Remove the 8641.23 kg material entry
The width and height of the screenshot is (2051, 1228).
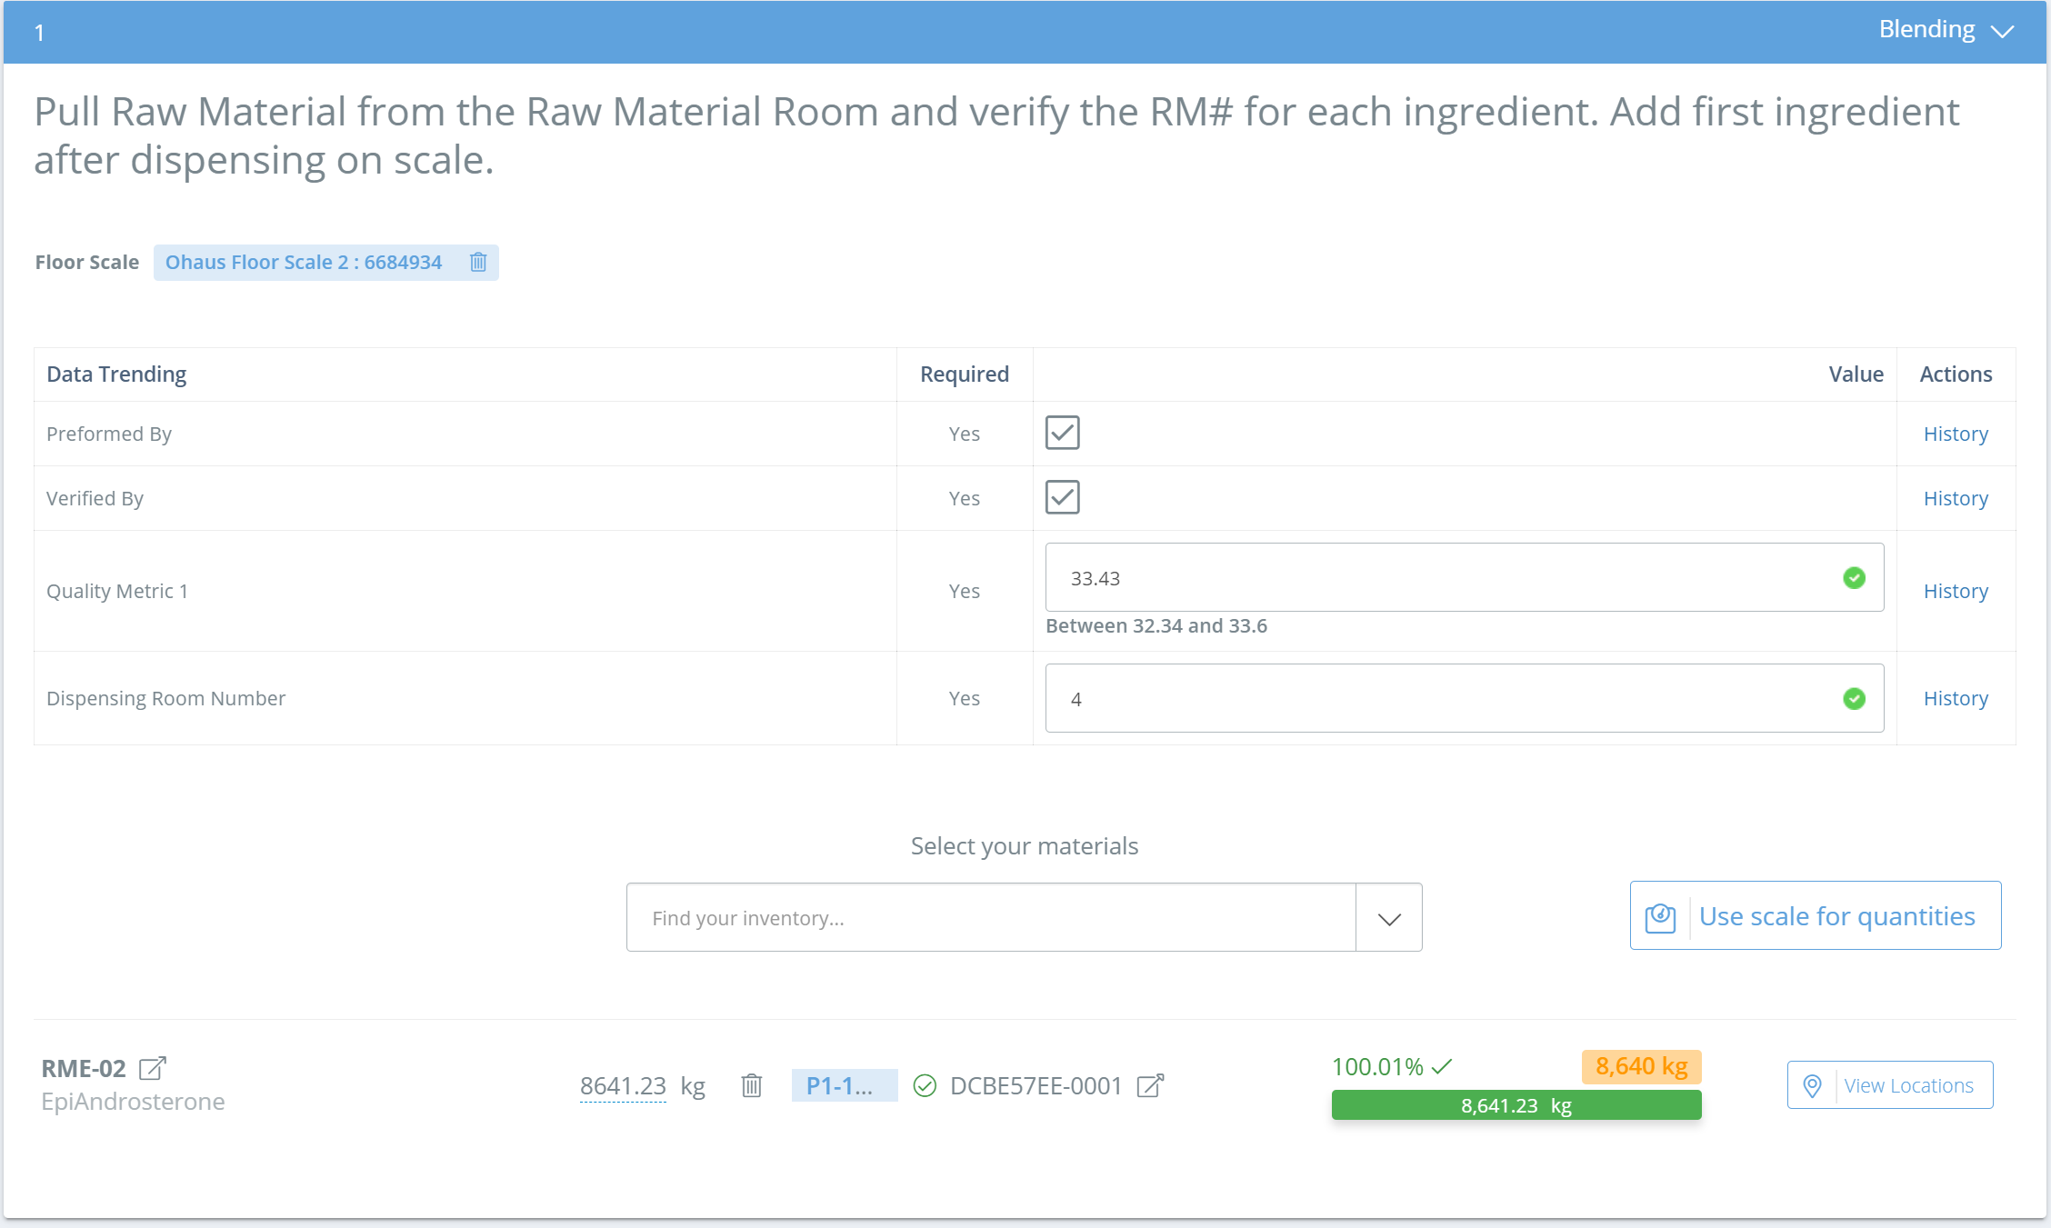coord(751,1085)
